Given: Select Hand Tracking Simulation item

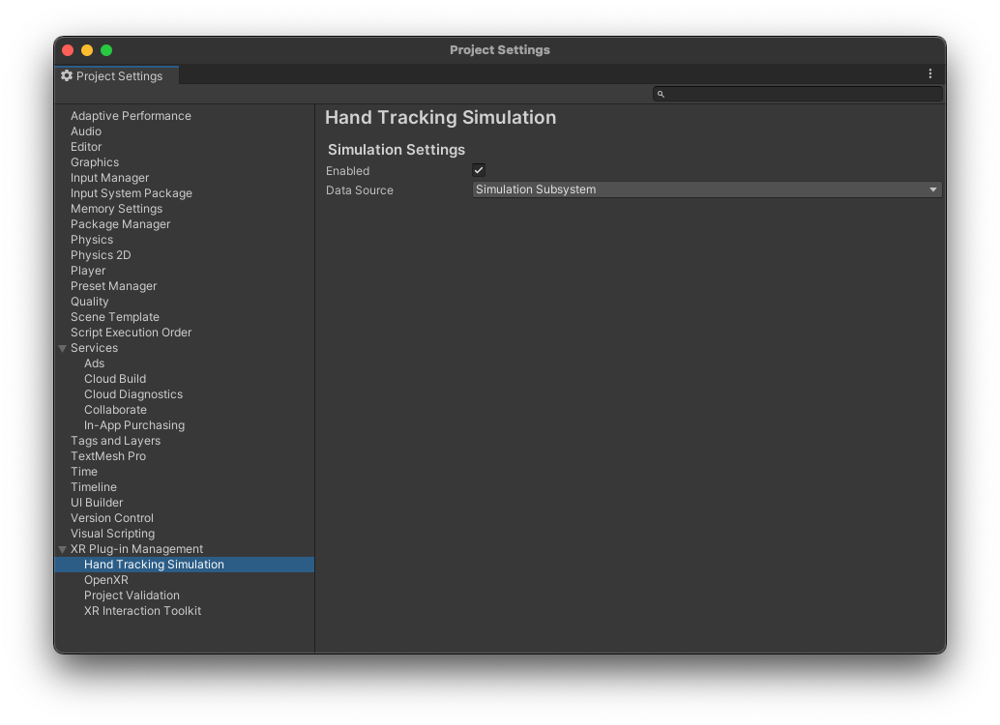Looking at the screenshot, I should [x=185, y=565].
